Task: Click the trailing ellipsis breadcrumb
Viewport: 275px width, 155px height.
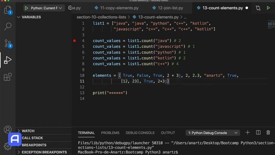Action: pyautogui.click(x=185, y=17)
